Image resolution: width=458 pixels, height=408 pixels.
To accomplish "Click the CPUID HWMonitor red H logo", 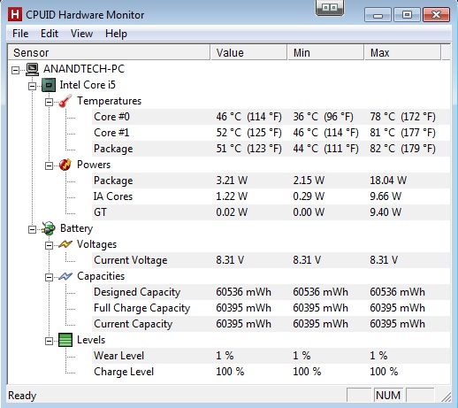I will pos(15,14).
